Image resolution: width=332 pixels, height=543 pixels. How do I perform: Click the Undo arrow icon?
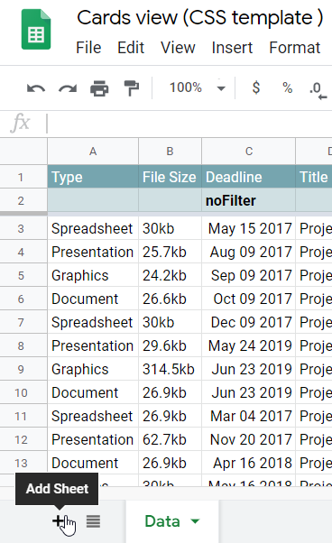36,88
